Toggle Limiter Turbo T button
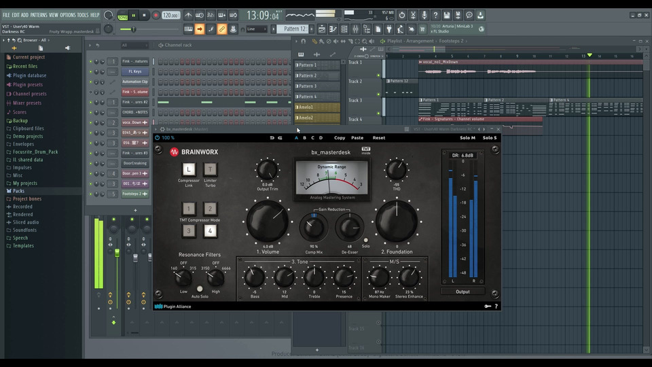This screenshot has height=367, width=652. point(210,169)
